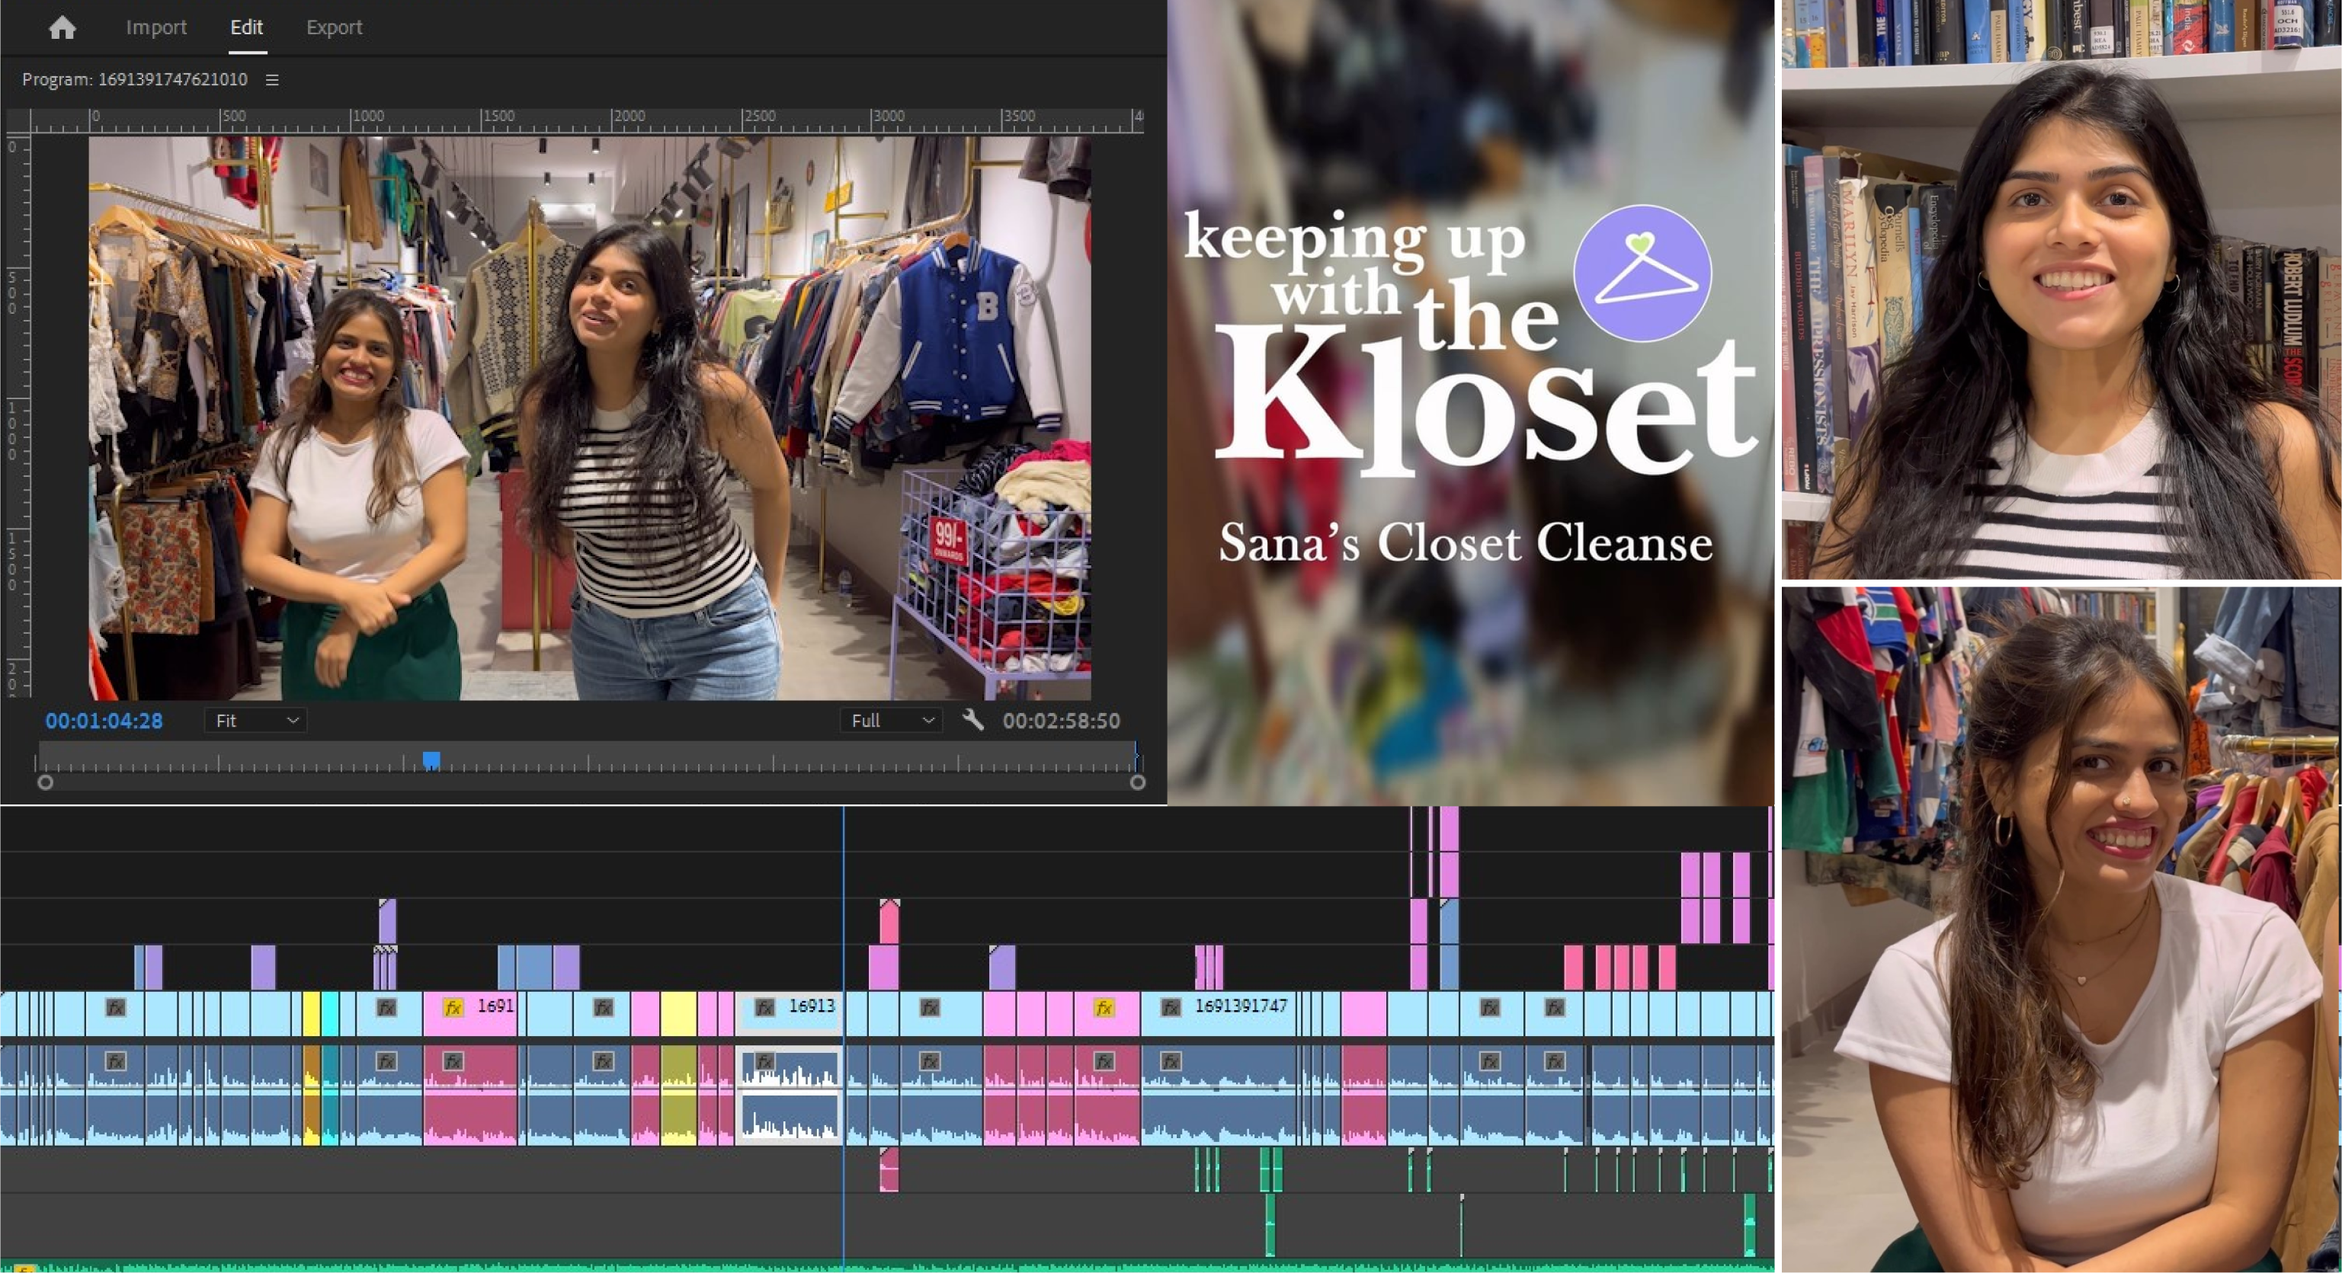Screen dimensions: 2342x1273
Task: Click the Program: 1691391747621010 panel title
Action: pyautogui.click(x=135, y=80)
